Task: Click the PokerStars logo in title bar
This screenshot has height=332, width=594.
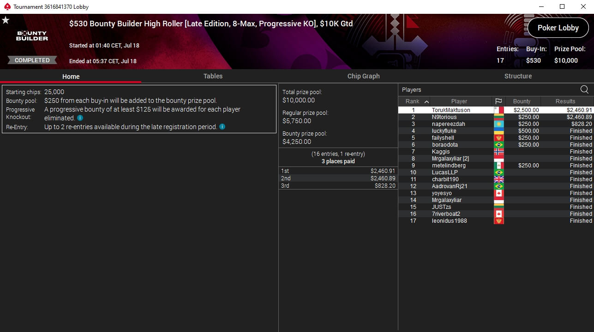Action: pyautogui.click(x=7, y=7)
